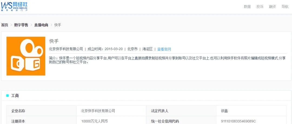Select the 统一社会信用代码 label cell
The height and width of the screenshot is (124, 292).
pyautogui.click(x=181, y=120)
